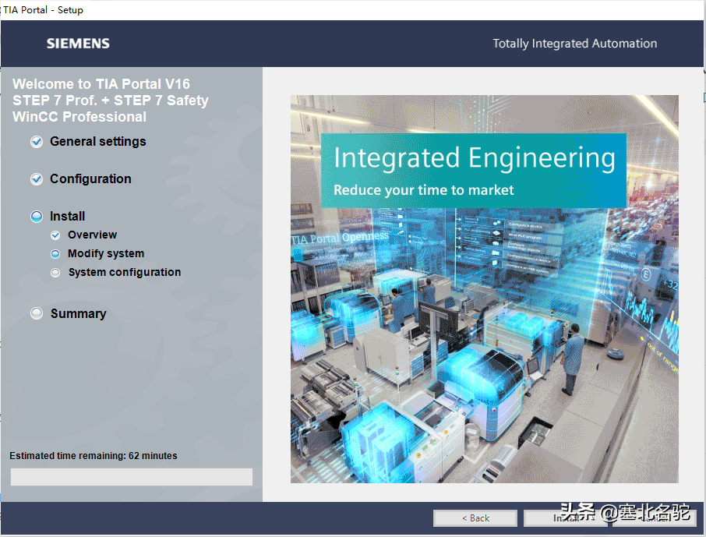Click the Install step indicator icon
706x537 pixels.
(37, 217)
